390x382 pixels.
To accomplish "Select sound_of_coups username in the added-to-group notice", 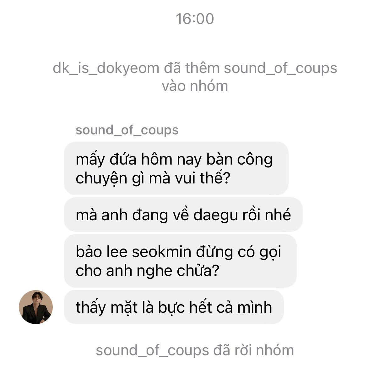I will (281, 68).
